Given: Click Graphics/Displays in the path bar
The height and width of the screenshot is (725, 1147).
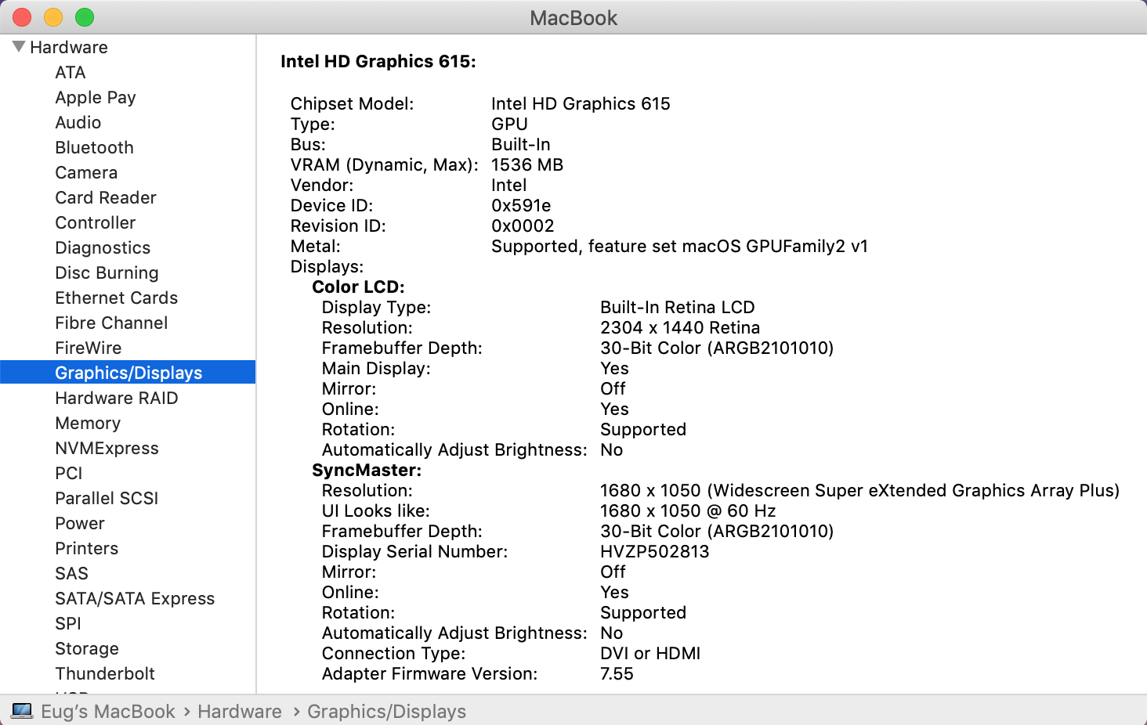Looking at the screenshot, I should [386, 711].
